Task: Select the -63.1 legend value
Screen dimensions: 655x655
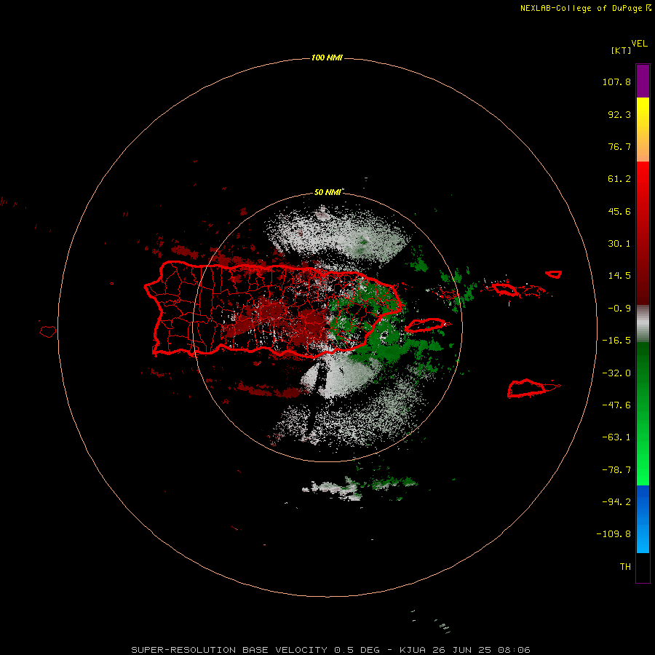Action: pyautogui.click(x=616, y=437)
